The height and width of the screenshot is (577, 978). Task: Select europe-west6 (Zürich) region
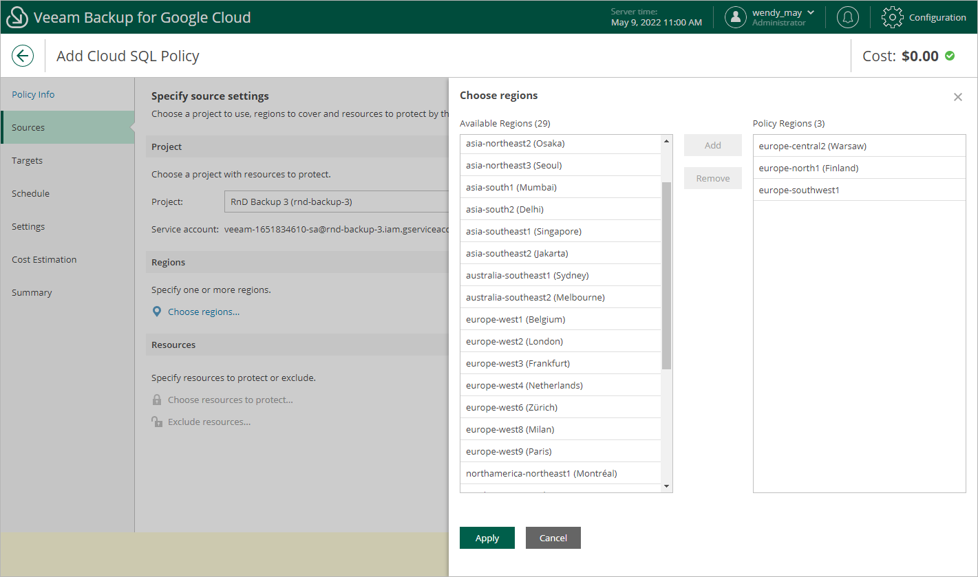click(560, 407)
